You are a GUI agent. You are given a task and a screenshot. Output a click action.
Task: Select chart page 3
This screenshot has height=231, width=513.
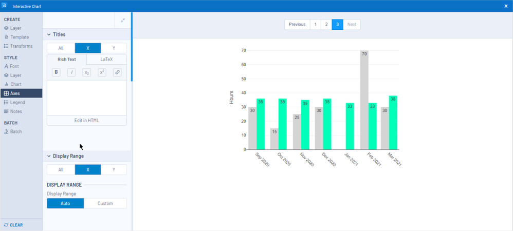(x=337, y=25)
